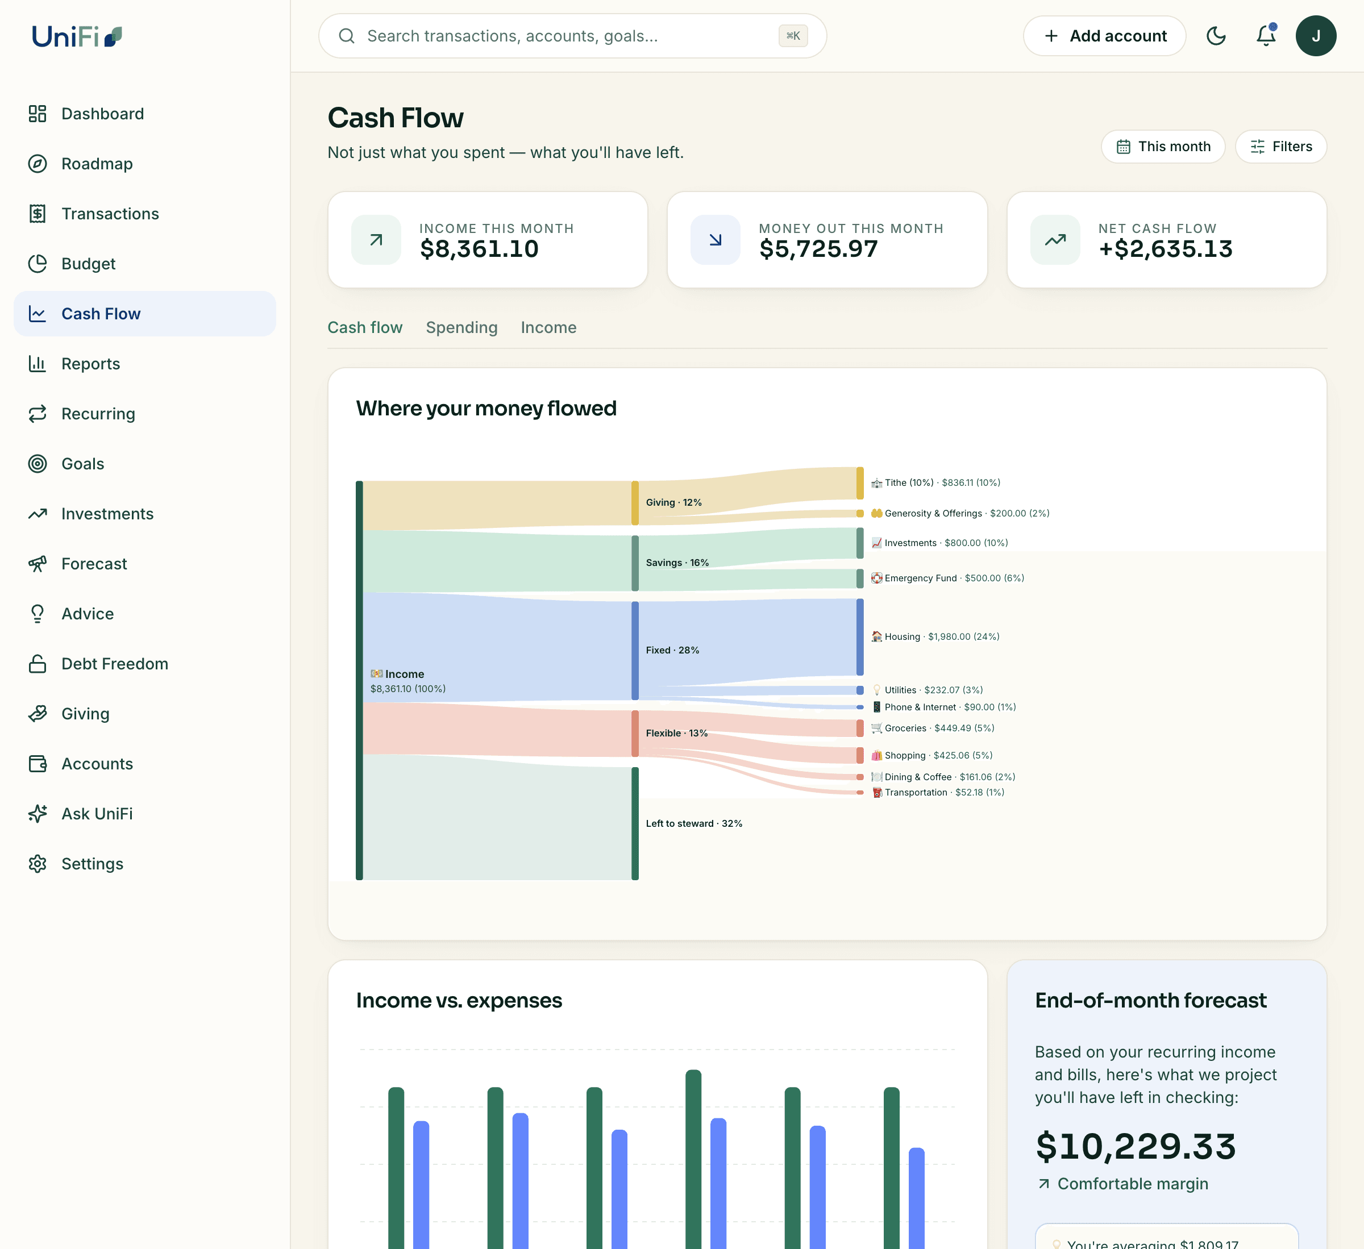Click the $5,725.97 money out amount

pos(818,249)
